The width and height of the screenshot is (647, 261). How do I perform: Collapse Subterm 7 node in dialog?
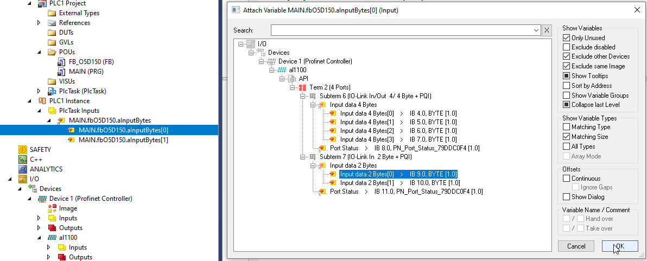(303, 157)
